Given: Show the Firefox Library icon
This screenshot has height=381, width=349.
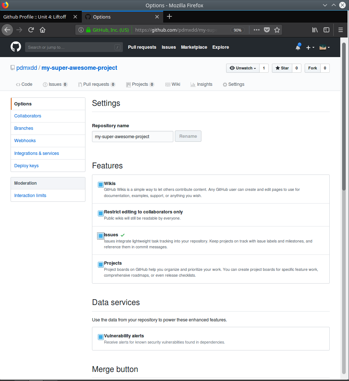Looking at the screenshot, I should point(315,30).
